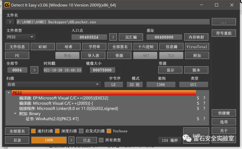This screenshot has height=149, width=242.
Task: Collapse the PE32 tree node
Action: tap(9, 93)
